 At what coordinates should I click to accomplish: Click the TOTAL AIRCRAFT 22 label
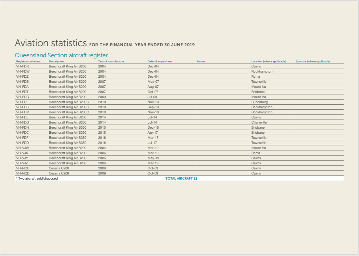(182, 178)
